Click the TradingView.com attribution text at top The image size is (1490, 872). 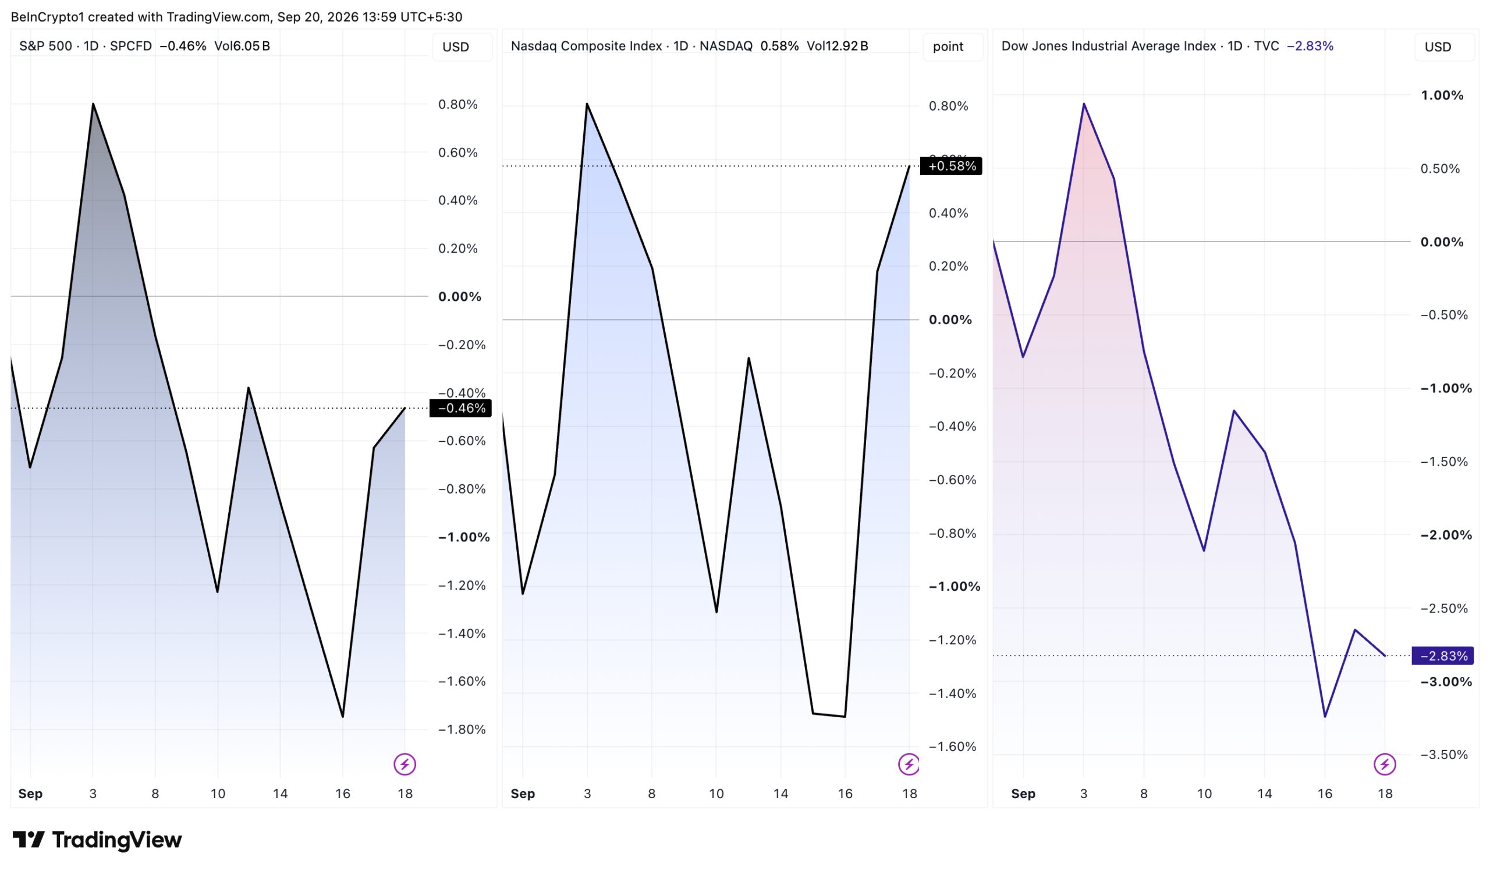coord(218,16)
